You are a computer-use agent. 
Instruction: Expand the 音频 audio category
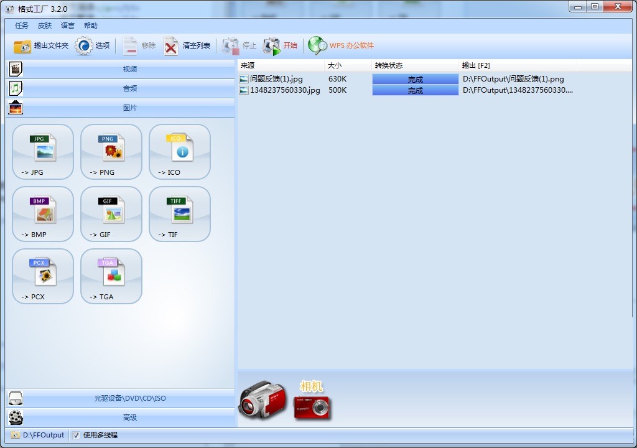click(x=120, y=88)
